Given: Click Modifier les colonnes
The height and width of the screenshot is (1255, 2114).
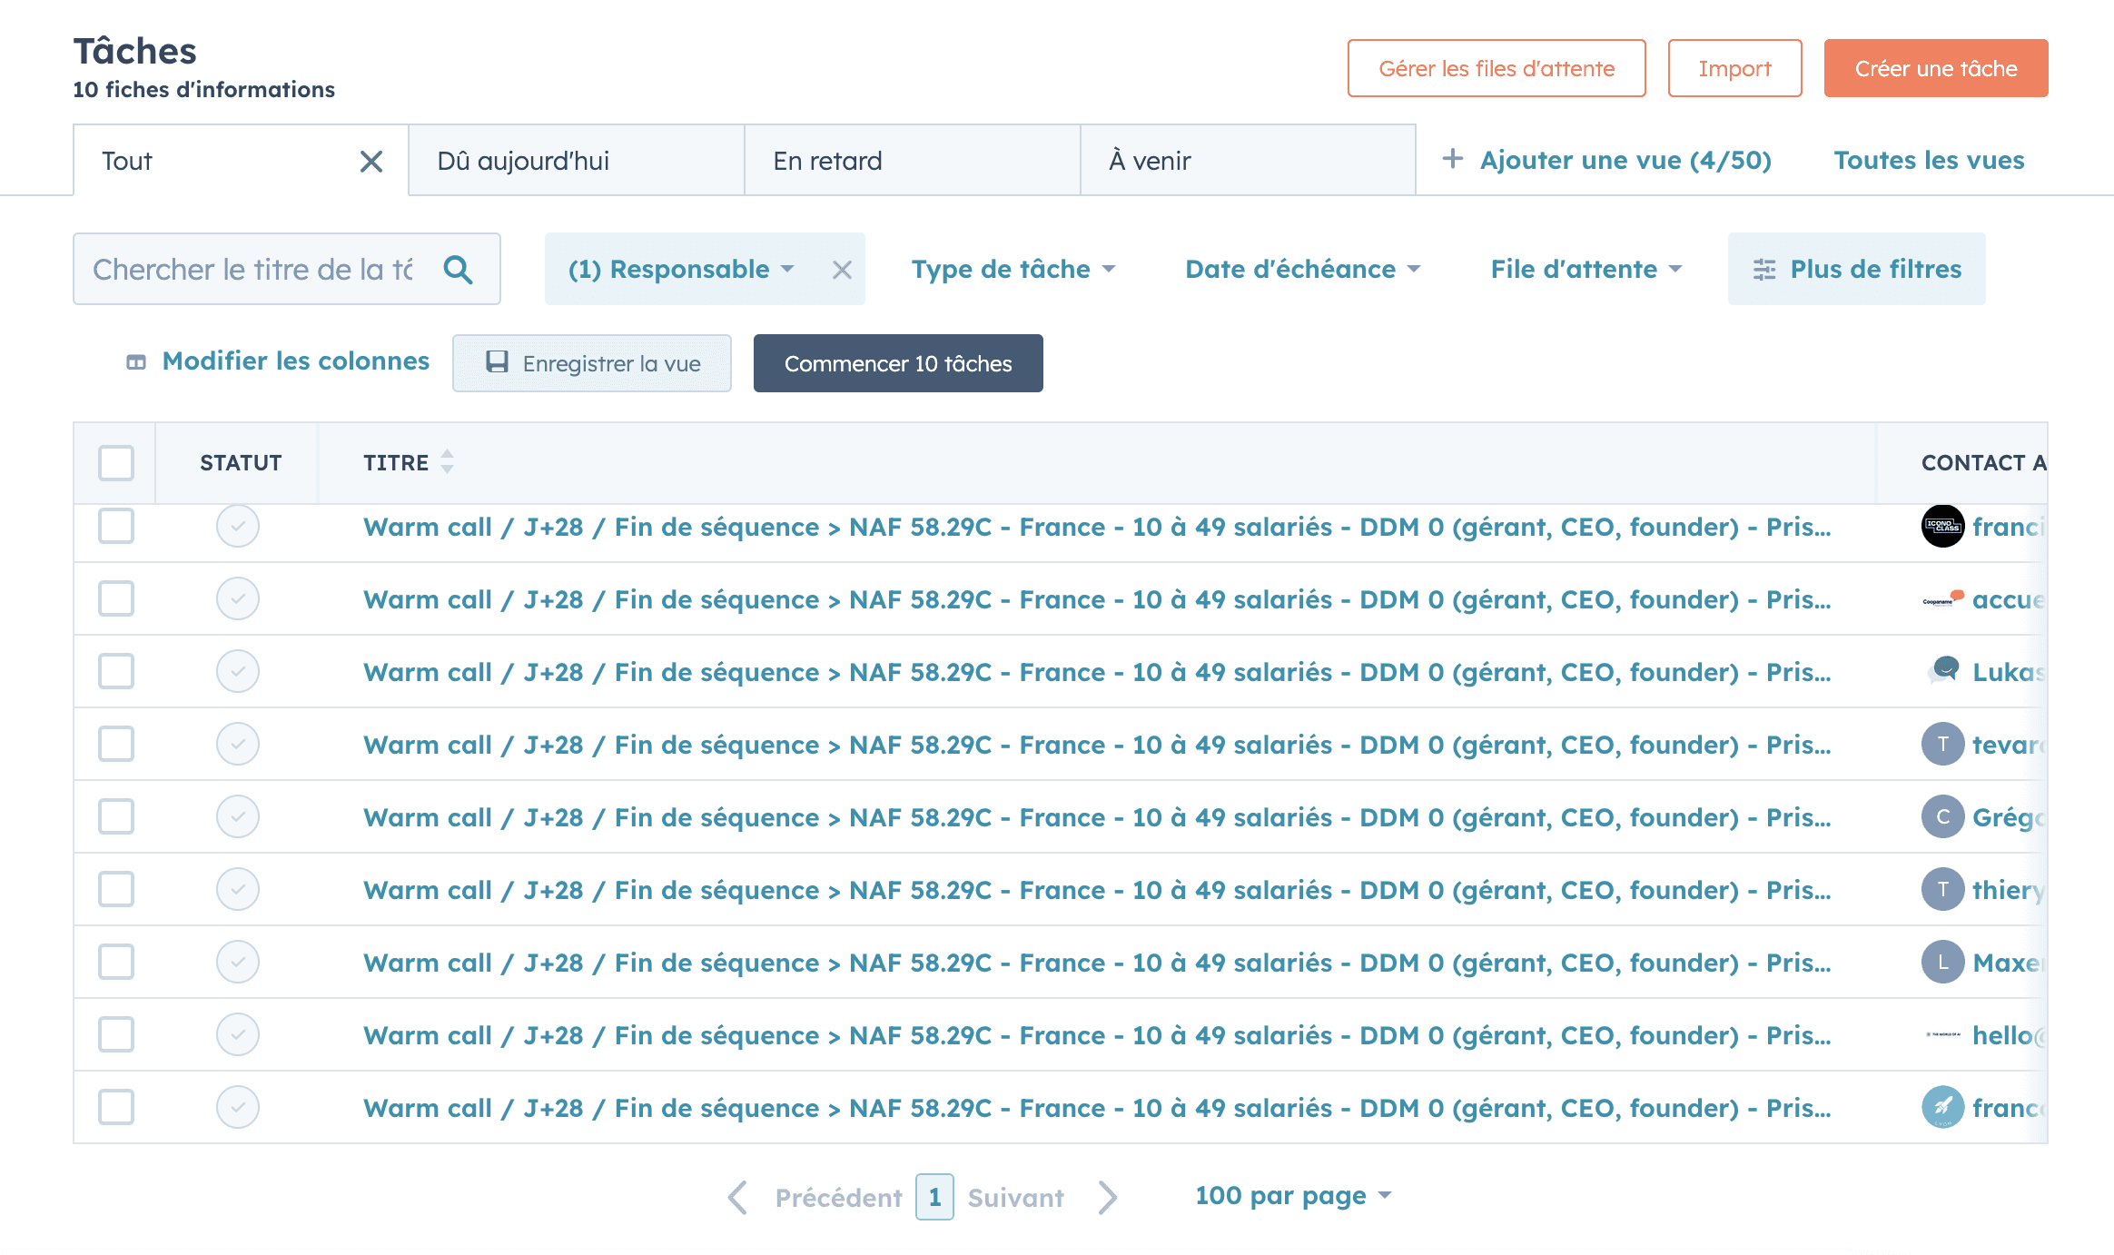Looking at the screenshot, I should 277,361.
